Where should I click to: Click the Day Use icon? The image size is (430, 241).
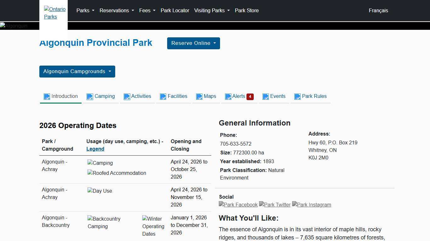click(99, 191)
